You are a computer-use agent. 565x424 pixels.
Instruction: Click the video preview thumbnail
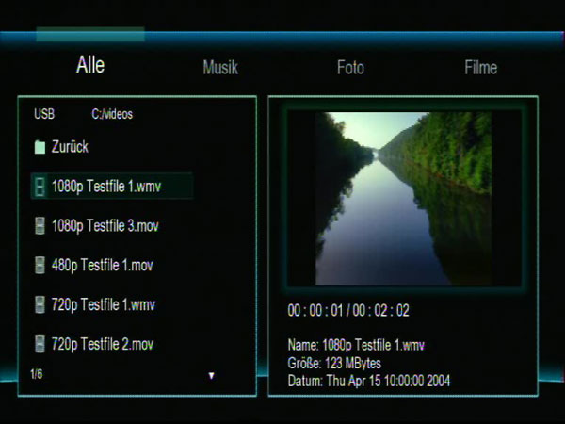tap(404, 199)
